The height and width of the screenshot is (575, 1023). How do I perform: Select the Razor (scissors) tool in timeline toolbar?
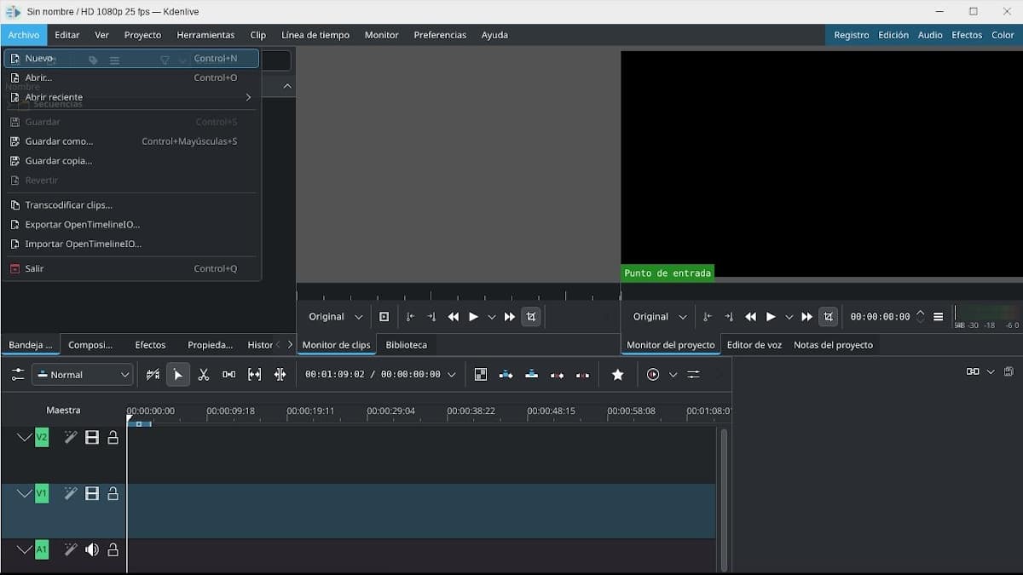[204, 375]
